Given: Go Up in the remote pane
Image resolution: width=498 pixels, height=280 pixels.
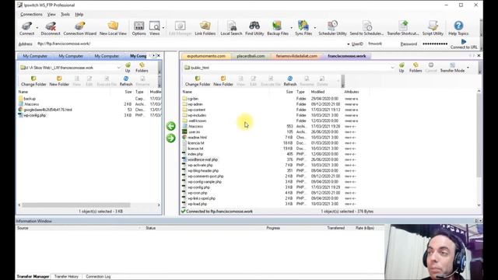Looking at the screenshot, I should [x=402, y=68].
